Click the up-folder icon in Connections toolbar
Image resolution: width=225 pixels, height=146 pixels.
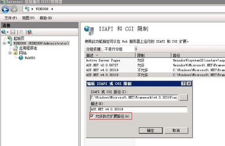pyautogui.click(x=21, y=32)
